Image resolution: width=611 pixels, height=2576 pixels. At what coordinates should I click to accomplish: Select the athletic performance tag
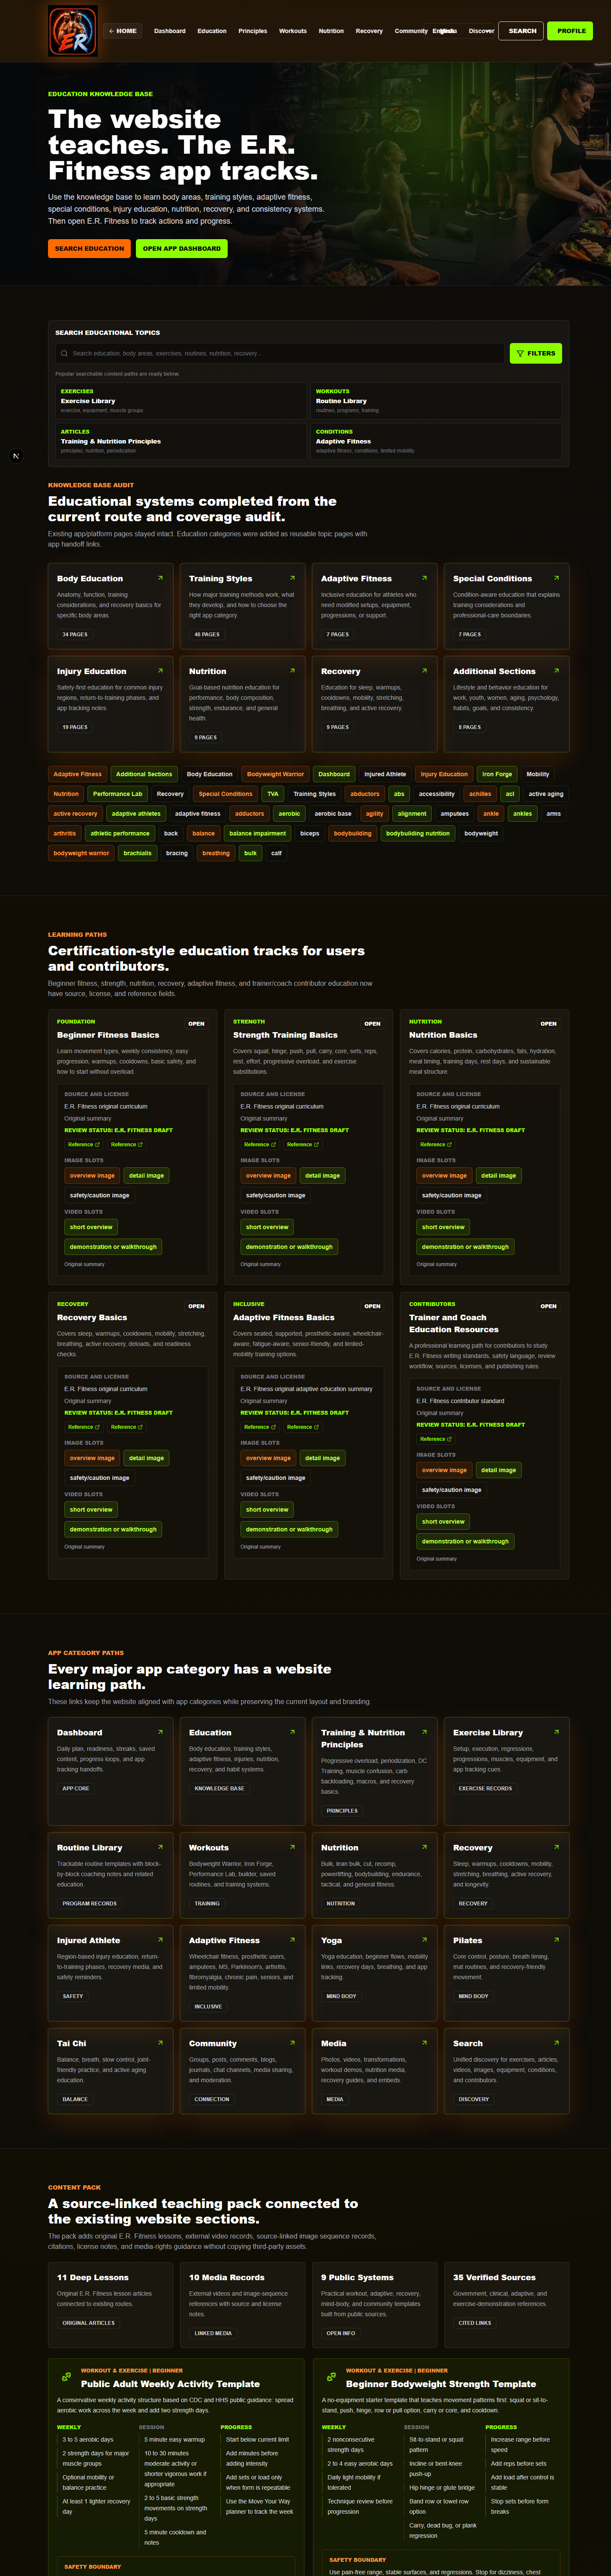[x=120, y=833]
